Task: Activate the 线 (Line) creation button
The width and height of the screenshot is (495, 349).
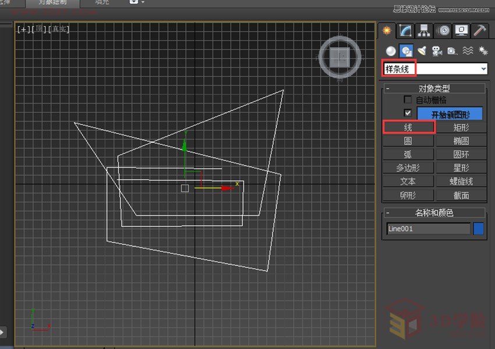Action: click(x=408, y=127)
